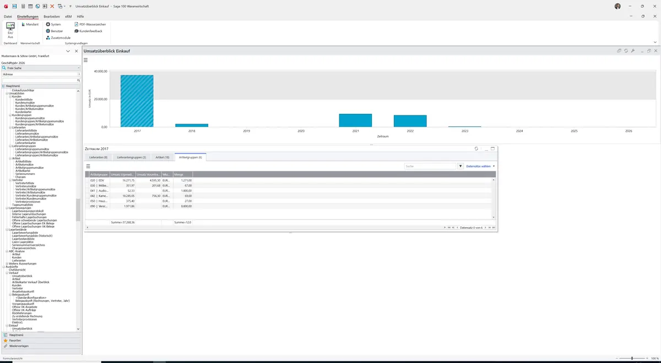Screen dimensions: 661x363
Task: Click the link icon in Umsatzüberblick header
Action: (620, 51)
